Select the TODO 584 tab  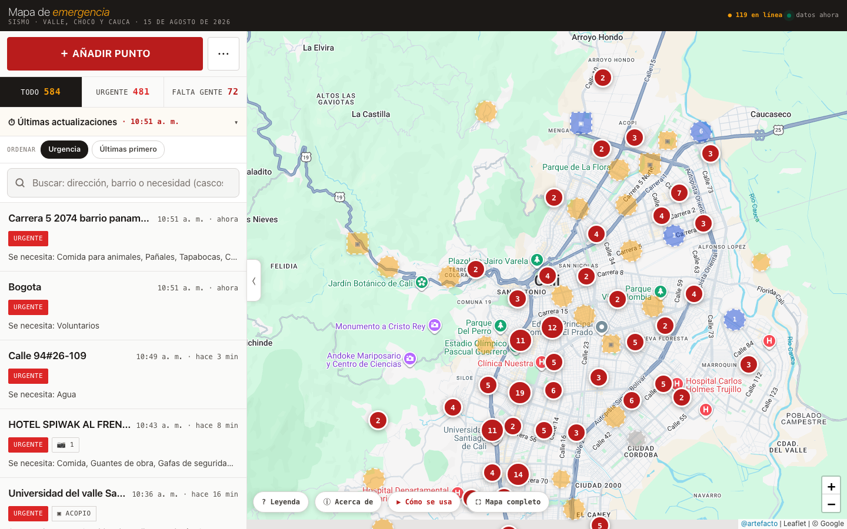[41, 92]
